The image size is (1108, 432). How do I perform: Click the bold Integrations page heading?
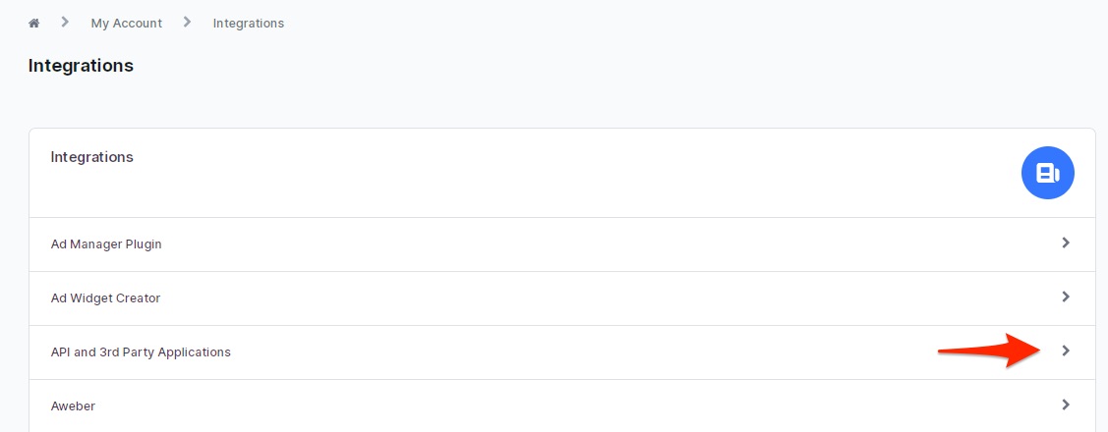81,66
